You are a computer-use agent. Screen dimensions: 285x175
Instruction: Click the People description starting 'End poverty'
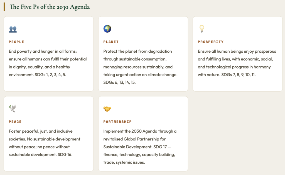48,63
